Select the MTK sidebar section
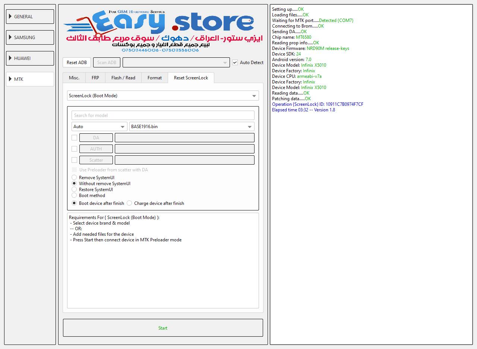The width and height of the screenshot is (477, 349). 30,79
